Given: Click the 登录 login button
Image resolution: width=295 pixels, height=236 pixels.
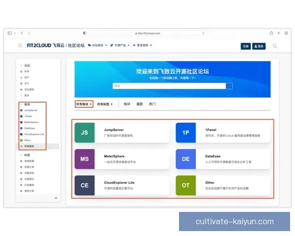Looking at the screenshot, I should click(x=259, y=46).
